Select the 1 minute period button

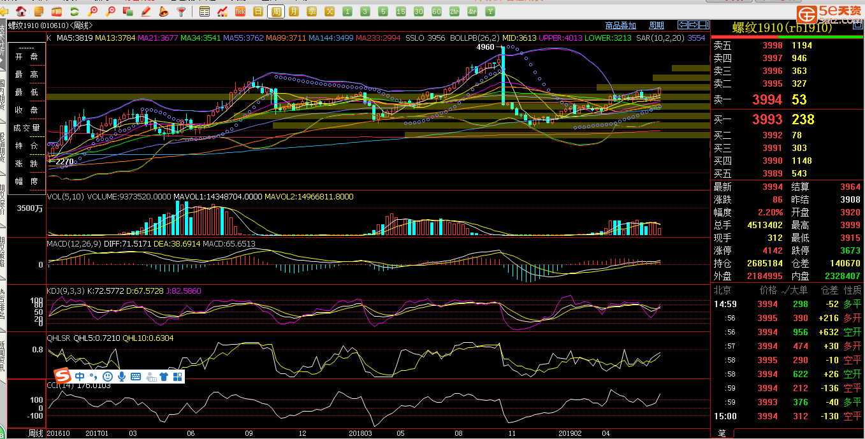(347, 11)
